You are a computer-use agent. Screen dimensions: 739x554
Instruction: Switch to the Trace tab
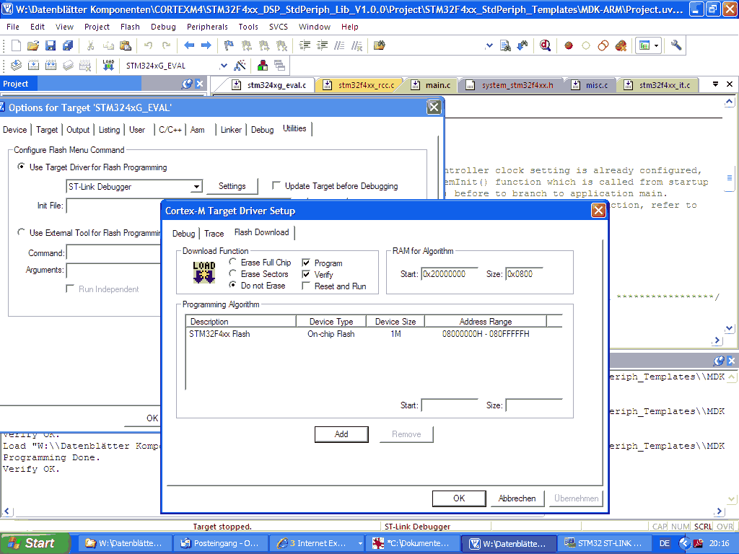click(214, 234)
